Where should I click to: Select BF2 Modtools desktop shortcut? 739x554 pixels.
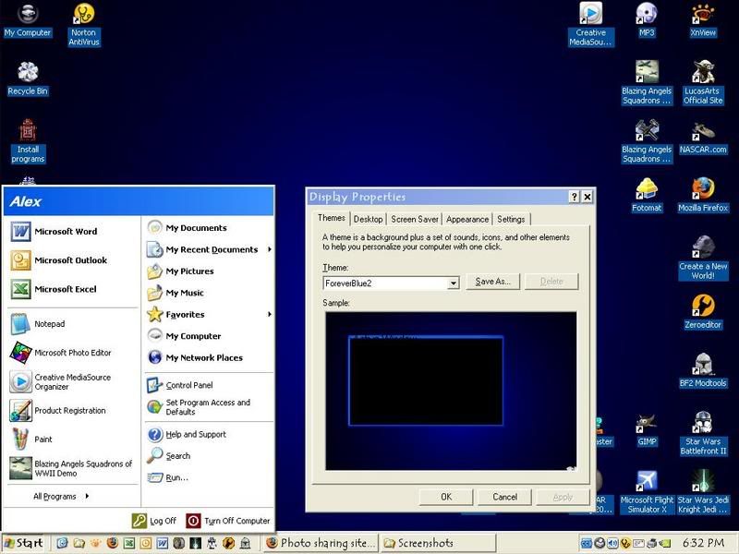coord(703,371)
